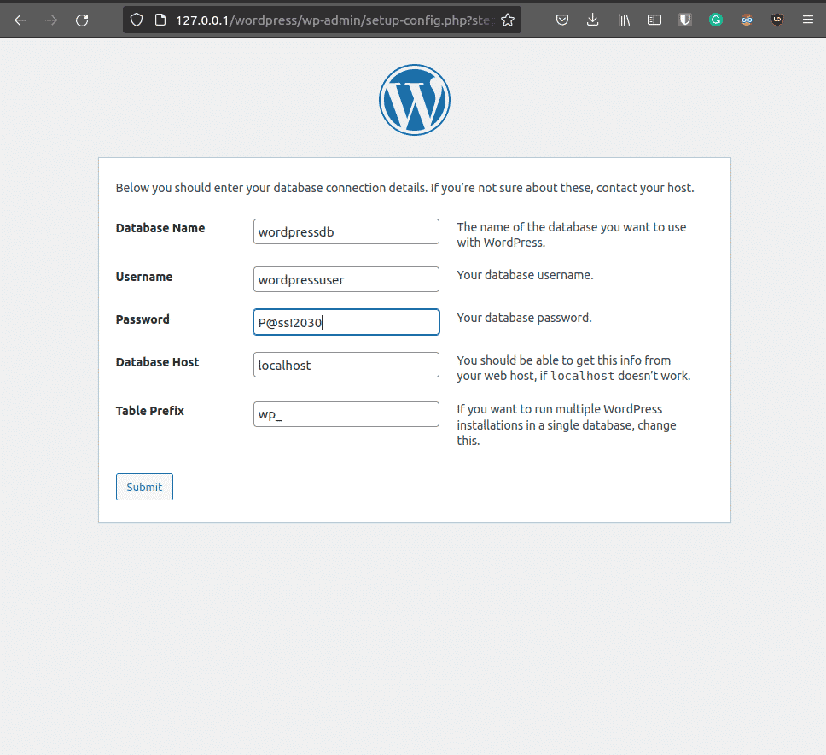Click into the Password field
Screen dimensions: 826x755
pos(346,322)
